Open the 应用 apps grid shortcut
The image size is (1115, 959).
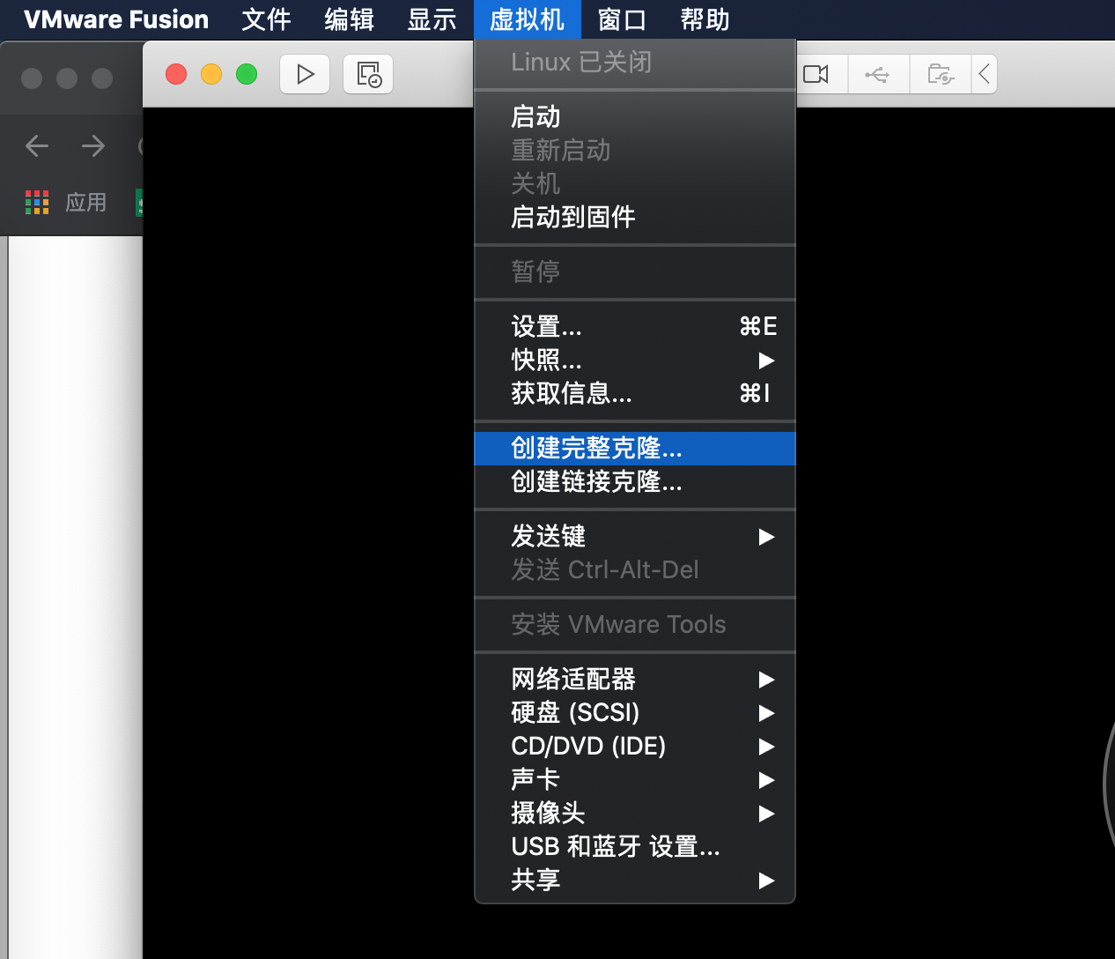pyautogui.click(x=66, y=203)
